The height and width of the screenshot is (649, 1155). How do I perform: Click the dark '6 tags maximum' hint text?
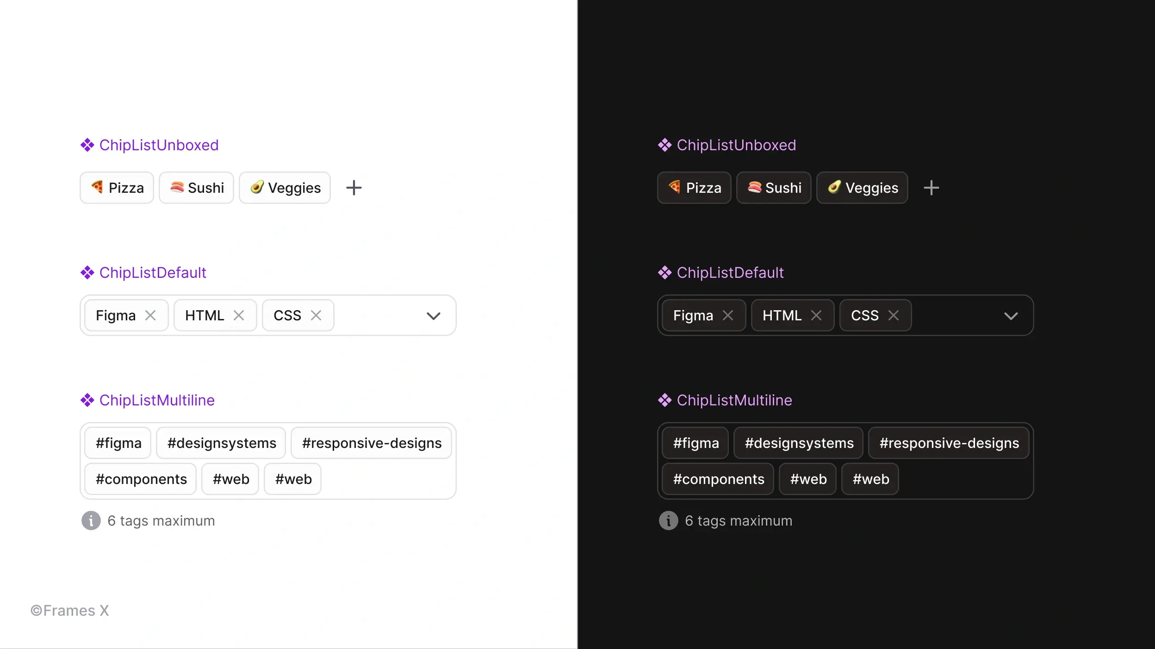[x=739, y=521]
